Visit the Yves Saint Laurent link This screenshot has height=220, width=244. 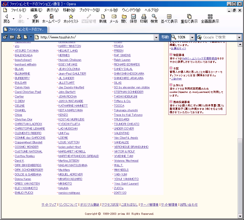[126, 184]
